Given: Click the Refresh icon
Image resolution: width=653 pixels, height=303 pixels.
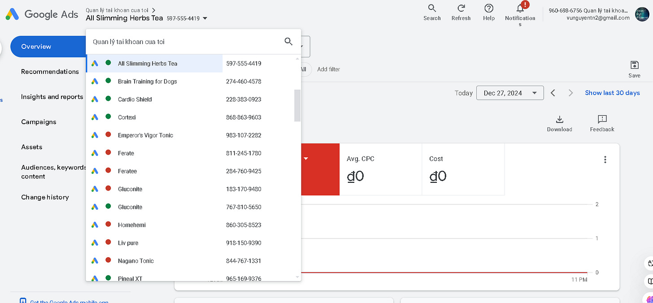Looking at the screenshot, I should 461,8.
